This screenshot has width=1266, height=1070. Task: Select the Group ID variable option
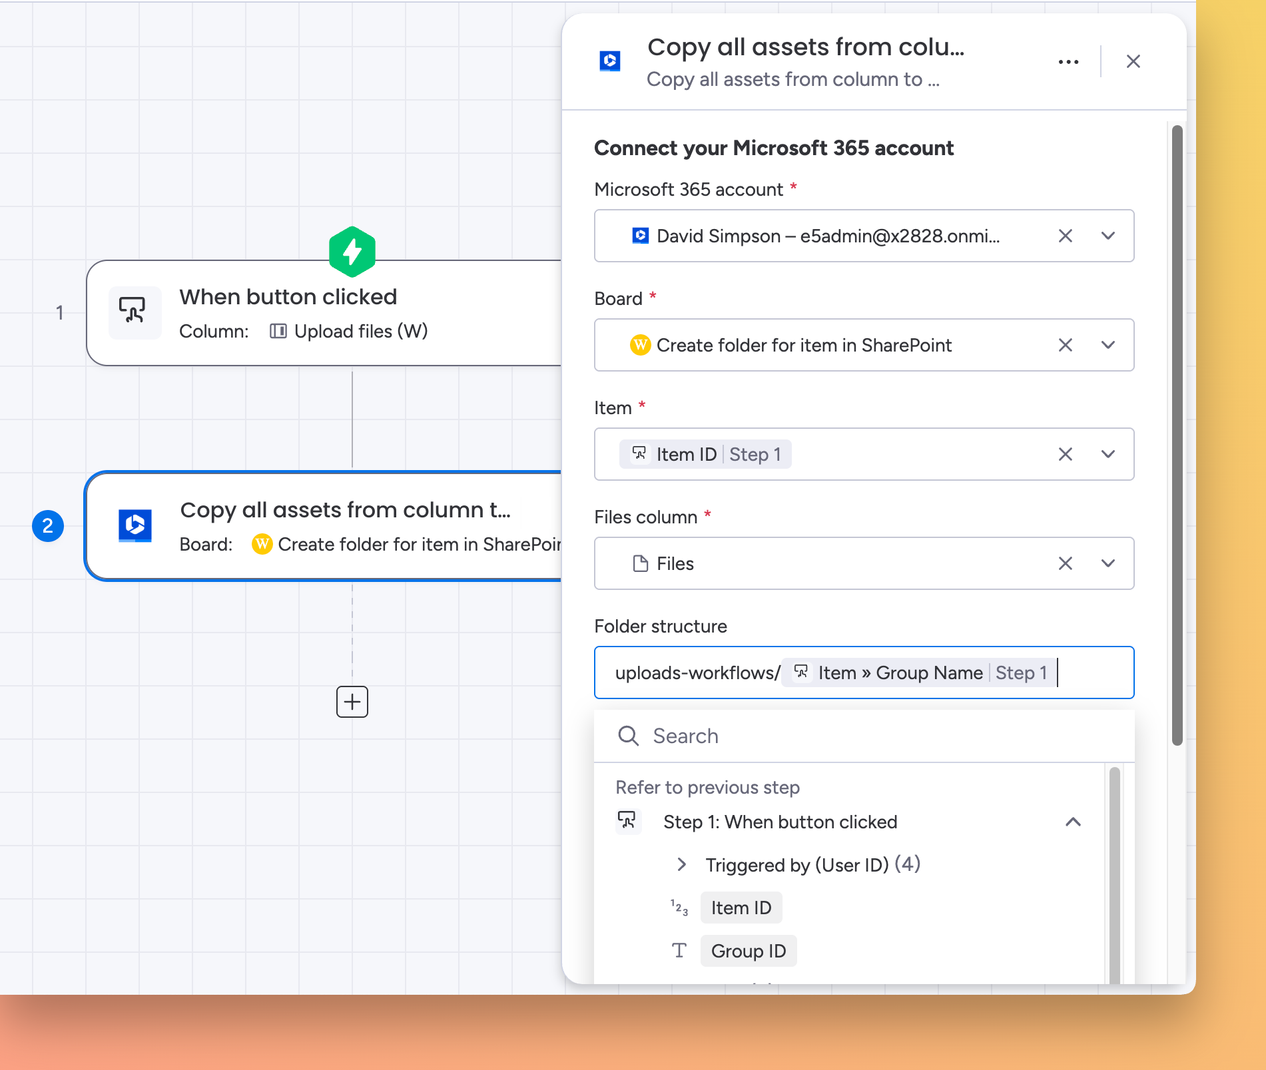[748, 951]
